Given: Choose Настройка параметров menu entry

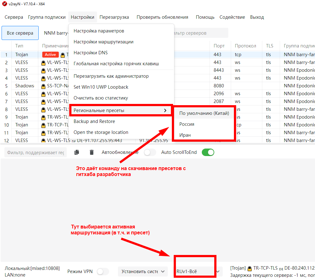Looking at the screenshot, I should click(121, 31).
